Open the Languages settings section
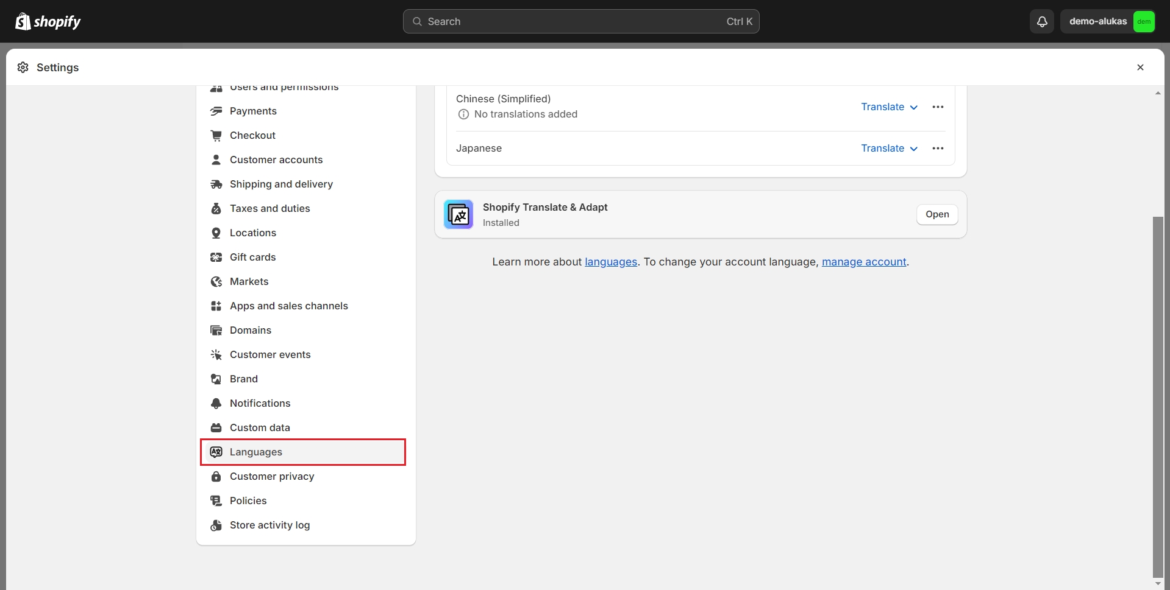The image size is (1170, 590). pyautogui.click(x=256, y=452)
